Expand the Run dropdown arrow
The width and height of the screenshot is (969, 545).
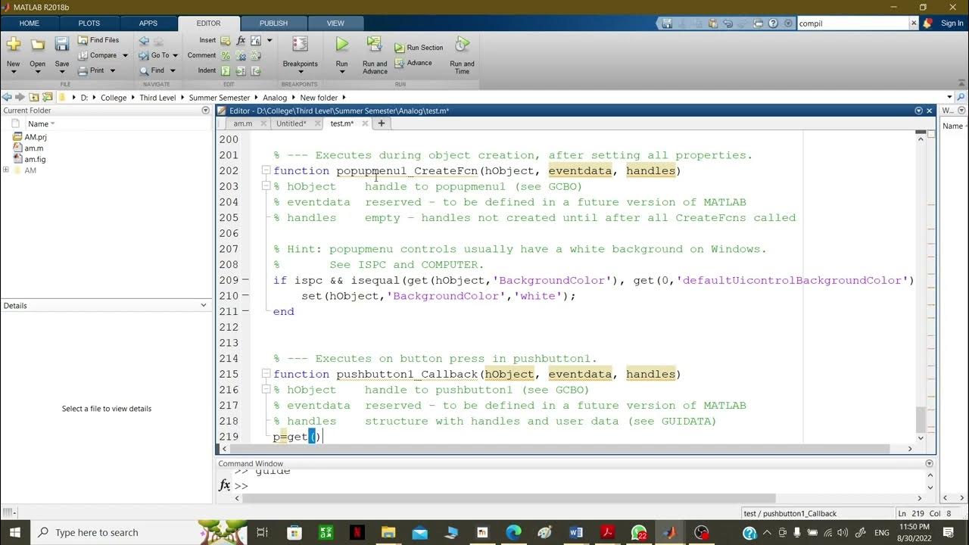tap(341, 72)
